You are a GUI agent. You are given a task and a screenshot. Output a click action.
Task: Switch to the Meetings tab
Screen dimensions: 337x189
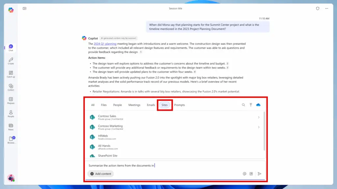pyautogui.click(x=134, y=105)
